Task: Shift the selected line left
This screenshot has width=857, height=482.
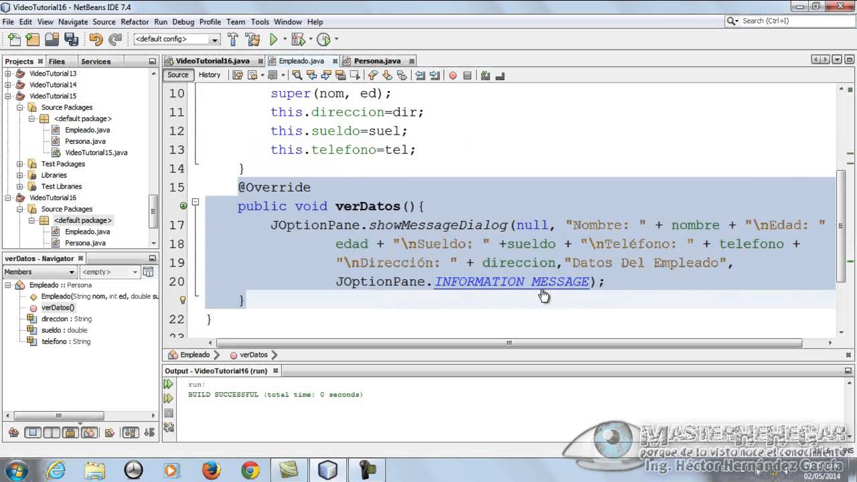Action: coord(420,75)
